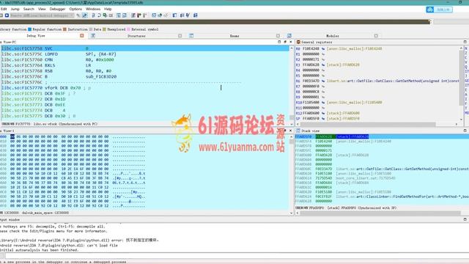This screenshot has height=264, width=469.
Task: Select the CMN R0, #0x1000 line
Action: (x=144, y=60)
